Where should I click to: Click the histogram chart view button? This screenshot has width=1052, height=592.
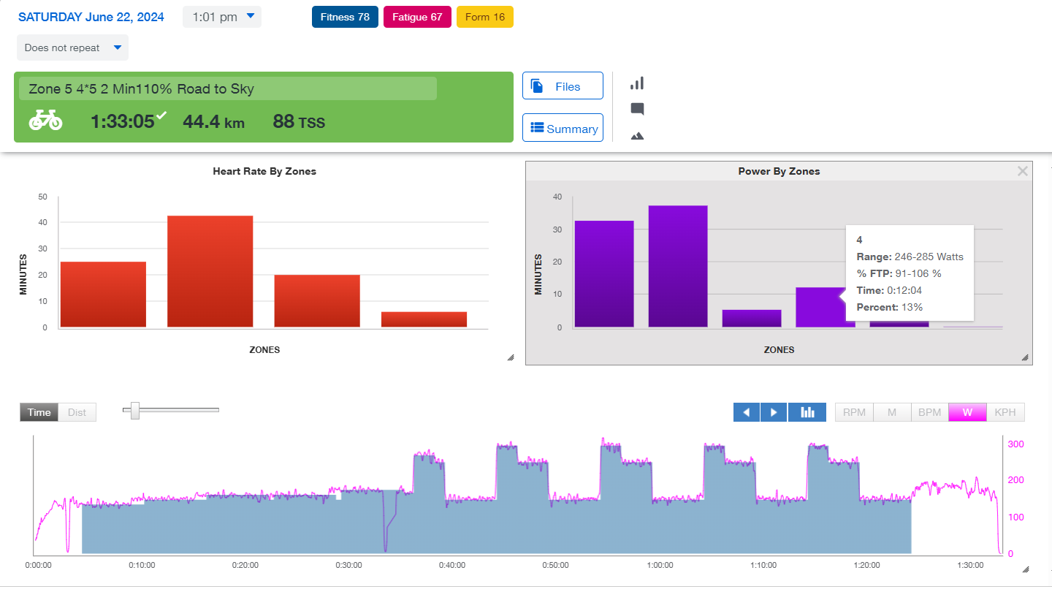[807, 412]
